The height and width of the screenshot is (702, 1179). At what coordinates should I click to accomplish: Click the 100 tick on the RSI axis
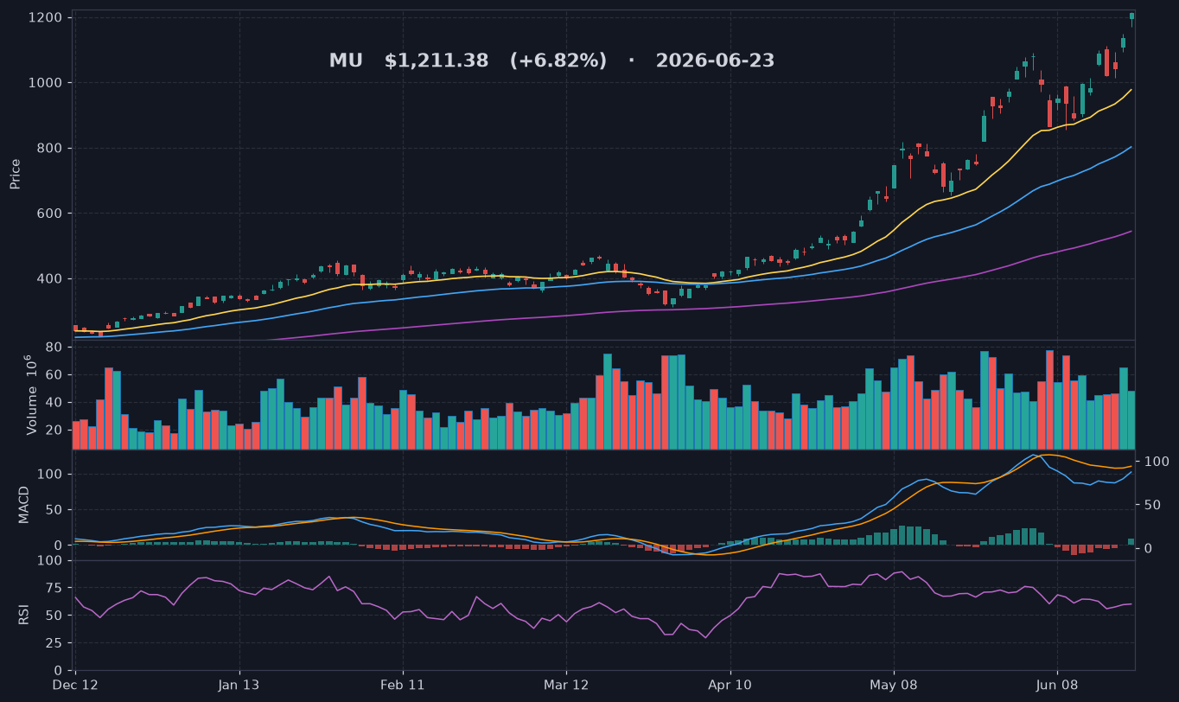tap(49, 561)
